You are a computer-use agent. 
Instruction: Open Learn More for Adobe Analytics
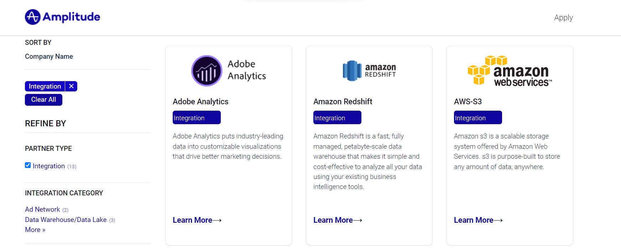pyautogui.click(x=197, y=220)
